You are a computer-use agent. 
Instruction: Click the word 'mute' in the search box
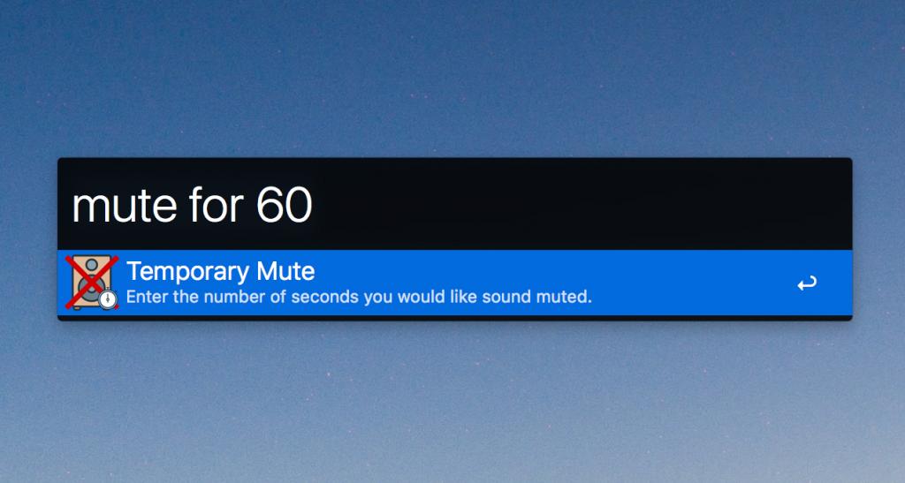pos(124,207)
